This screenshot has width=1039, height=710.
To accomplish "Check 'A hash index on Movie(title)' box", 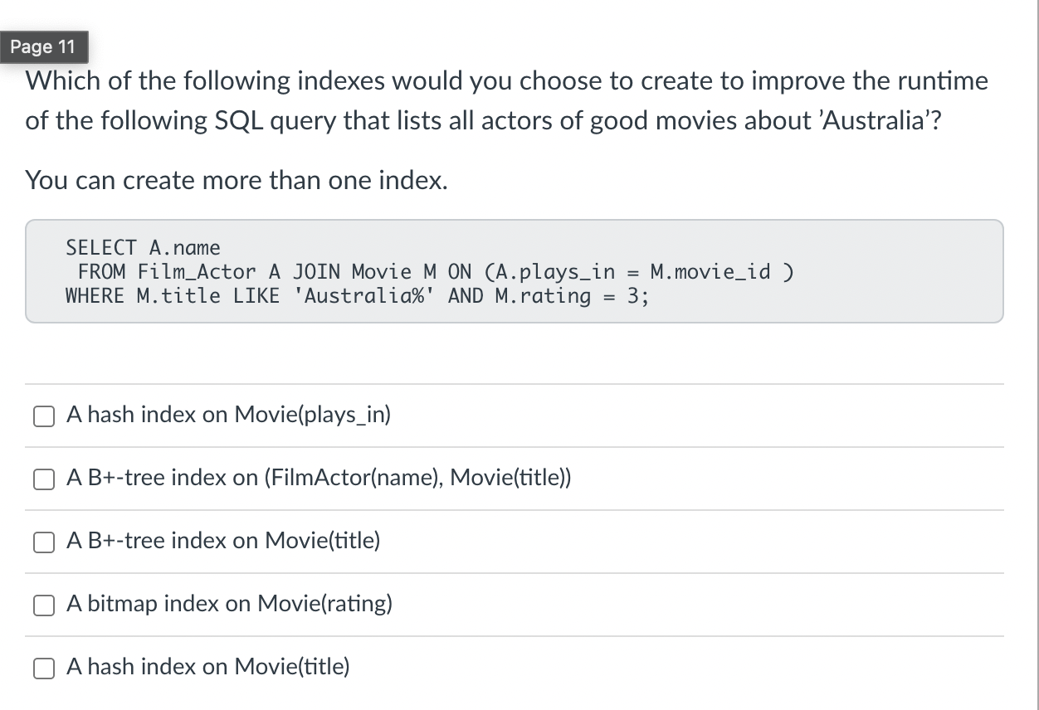I will (45, 668).
